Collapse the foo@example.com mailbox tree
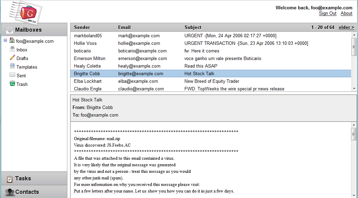This screenshot has height=198, width=358. (5, 41)
